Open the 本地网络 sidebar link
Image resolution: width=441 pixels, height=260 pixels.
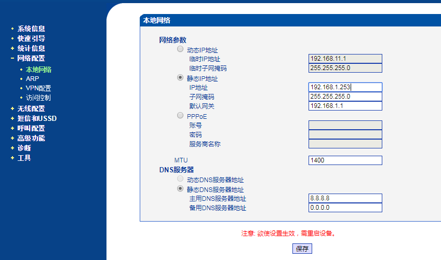(38, 69)
